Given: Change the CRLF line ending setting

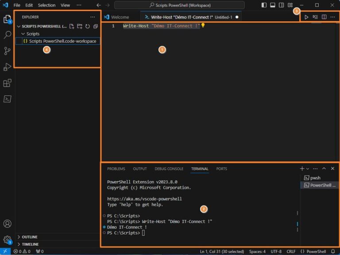Looking at the screenshot, I should tap(291, 251).
